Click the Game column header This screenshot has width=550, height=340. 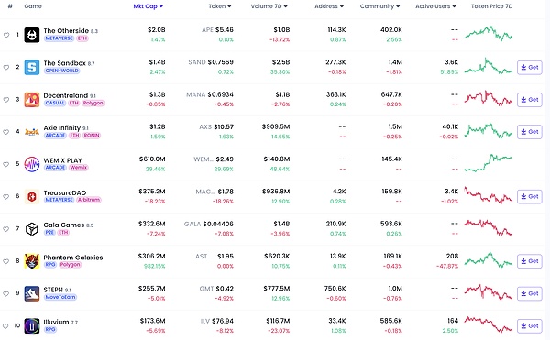pyautogui.click(x=33, y=6)
